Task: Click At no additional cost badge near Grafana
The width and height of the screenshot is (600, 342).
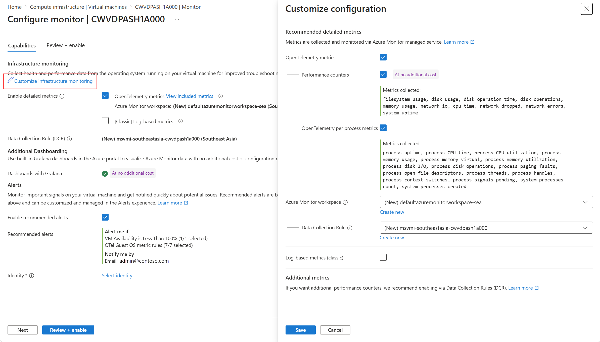Action: (133, 173)
